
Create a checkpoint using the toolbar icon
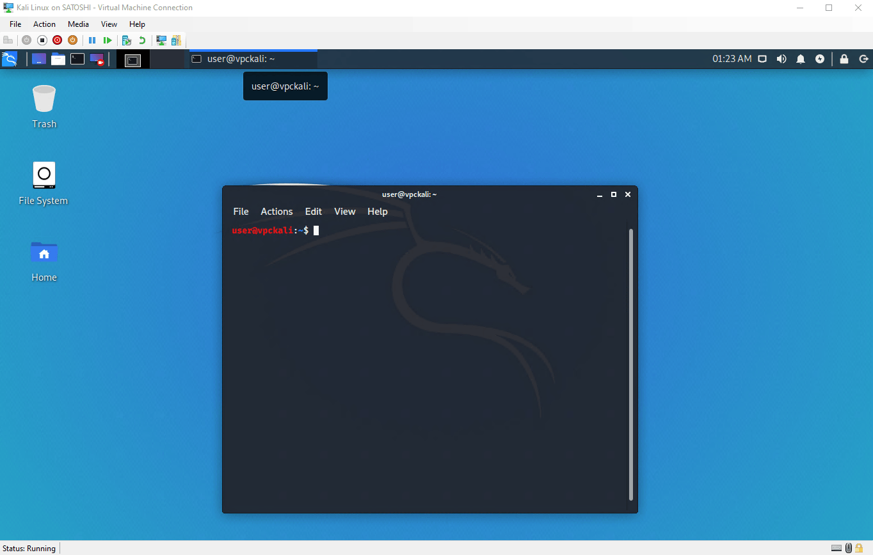tap(125, 40)
